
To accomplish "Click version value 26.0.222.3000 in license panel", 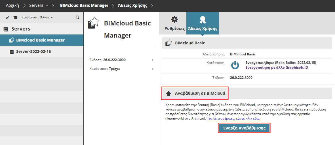I will click(241, 78).
